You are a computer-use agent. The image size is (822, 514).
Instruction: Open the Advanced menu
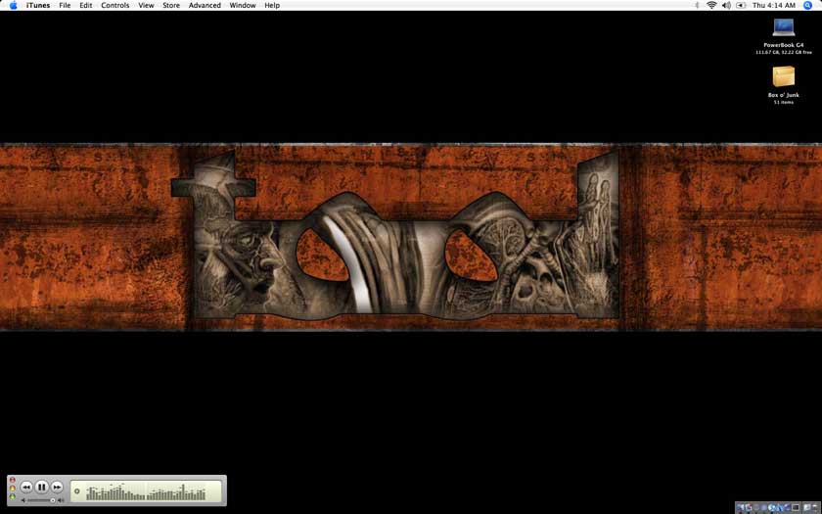[x=205, y=5]
